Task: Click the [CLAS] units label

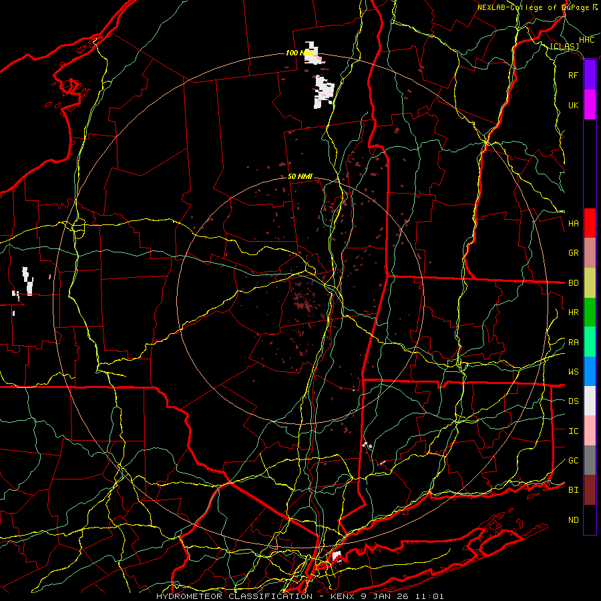Action: click(564, 46)
